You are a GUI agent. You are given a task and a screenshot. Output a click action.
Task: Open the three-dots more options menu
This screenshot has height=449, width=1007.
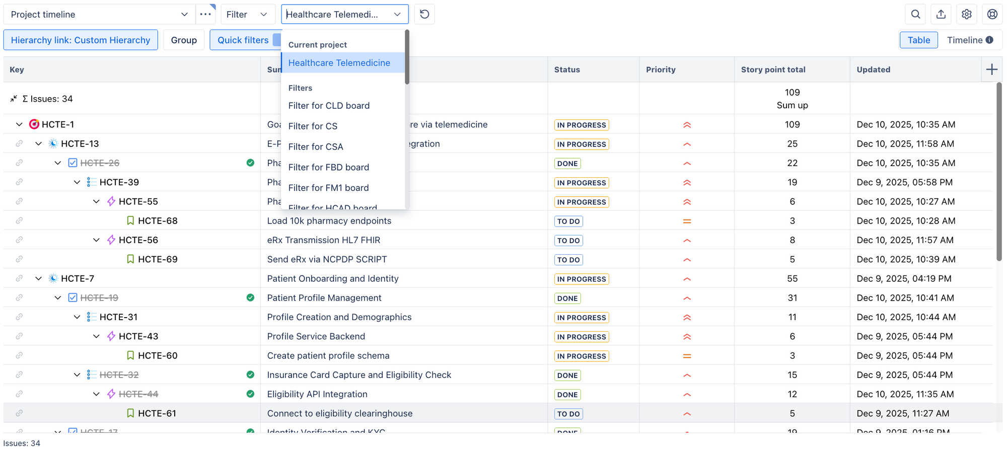coord(205,14)
